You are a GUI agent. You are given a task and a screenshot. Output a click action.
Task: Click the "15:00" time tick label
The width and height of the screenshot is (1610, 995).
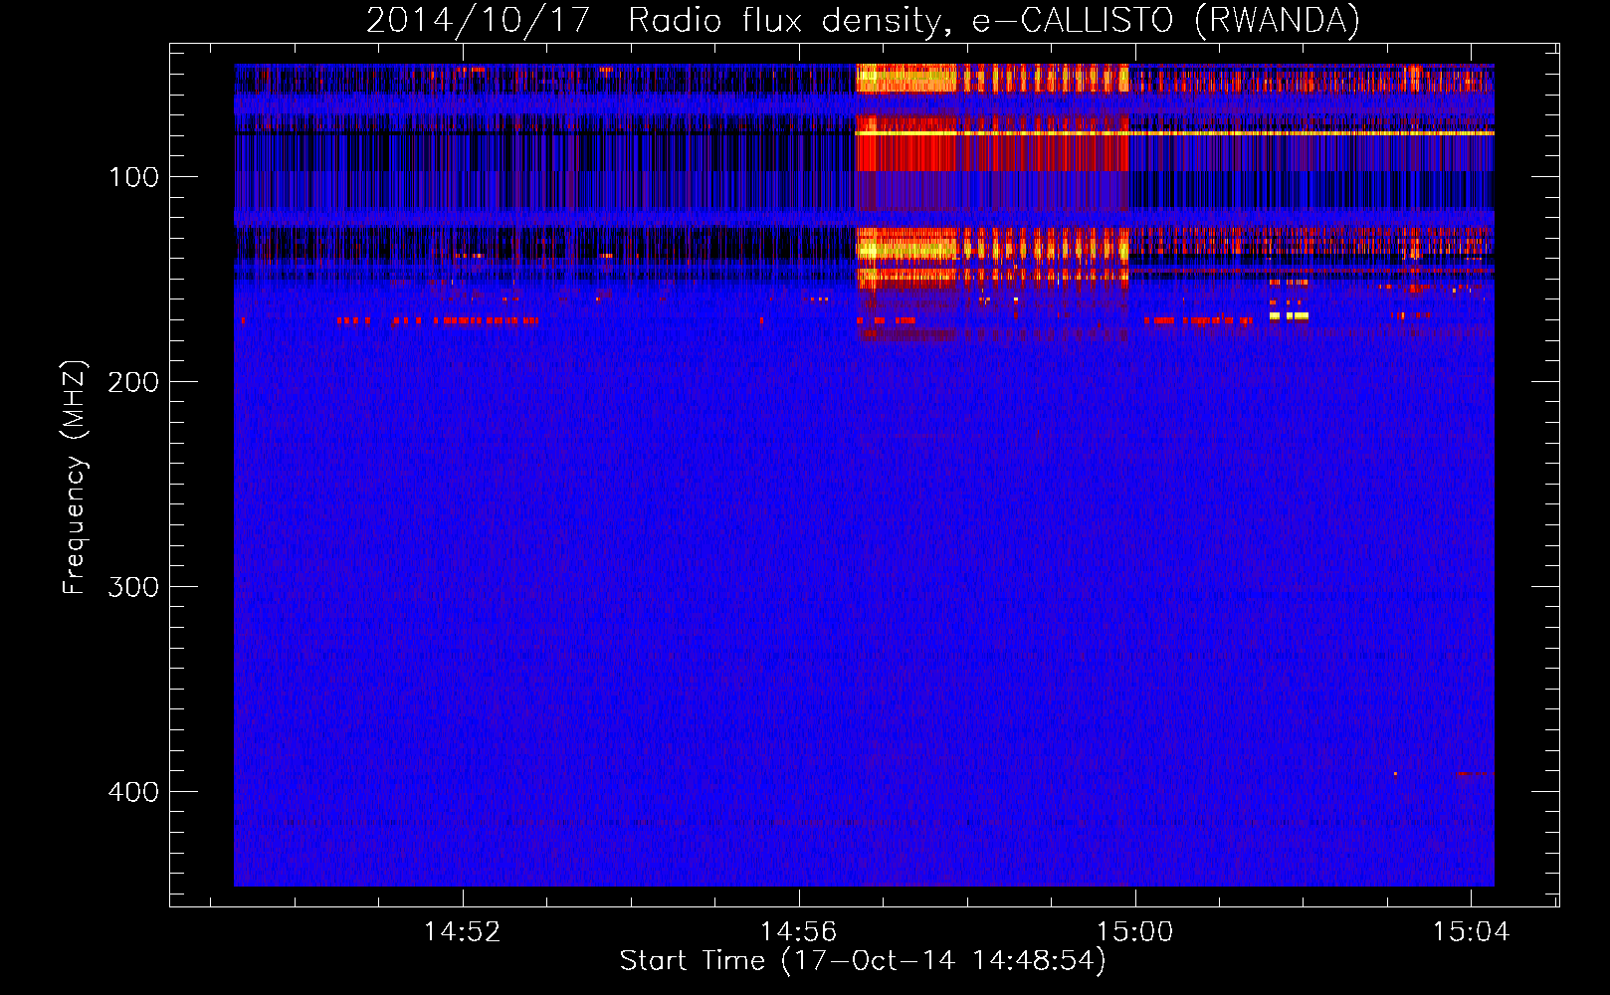pos(1134,932)
